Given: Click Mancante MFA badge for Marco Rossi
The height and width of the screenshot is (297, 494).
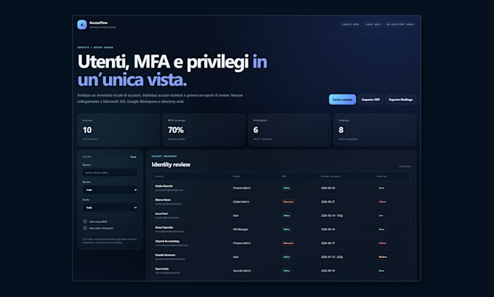Looking at the screenshot, I should [288, 202].
